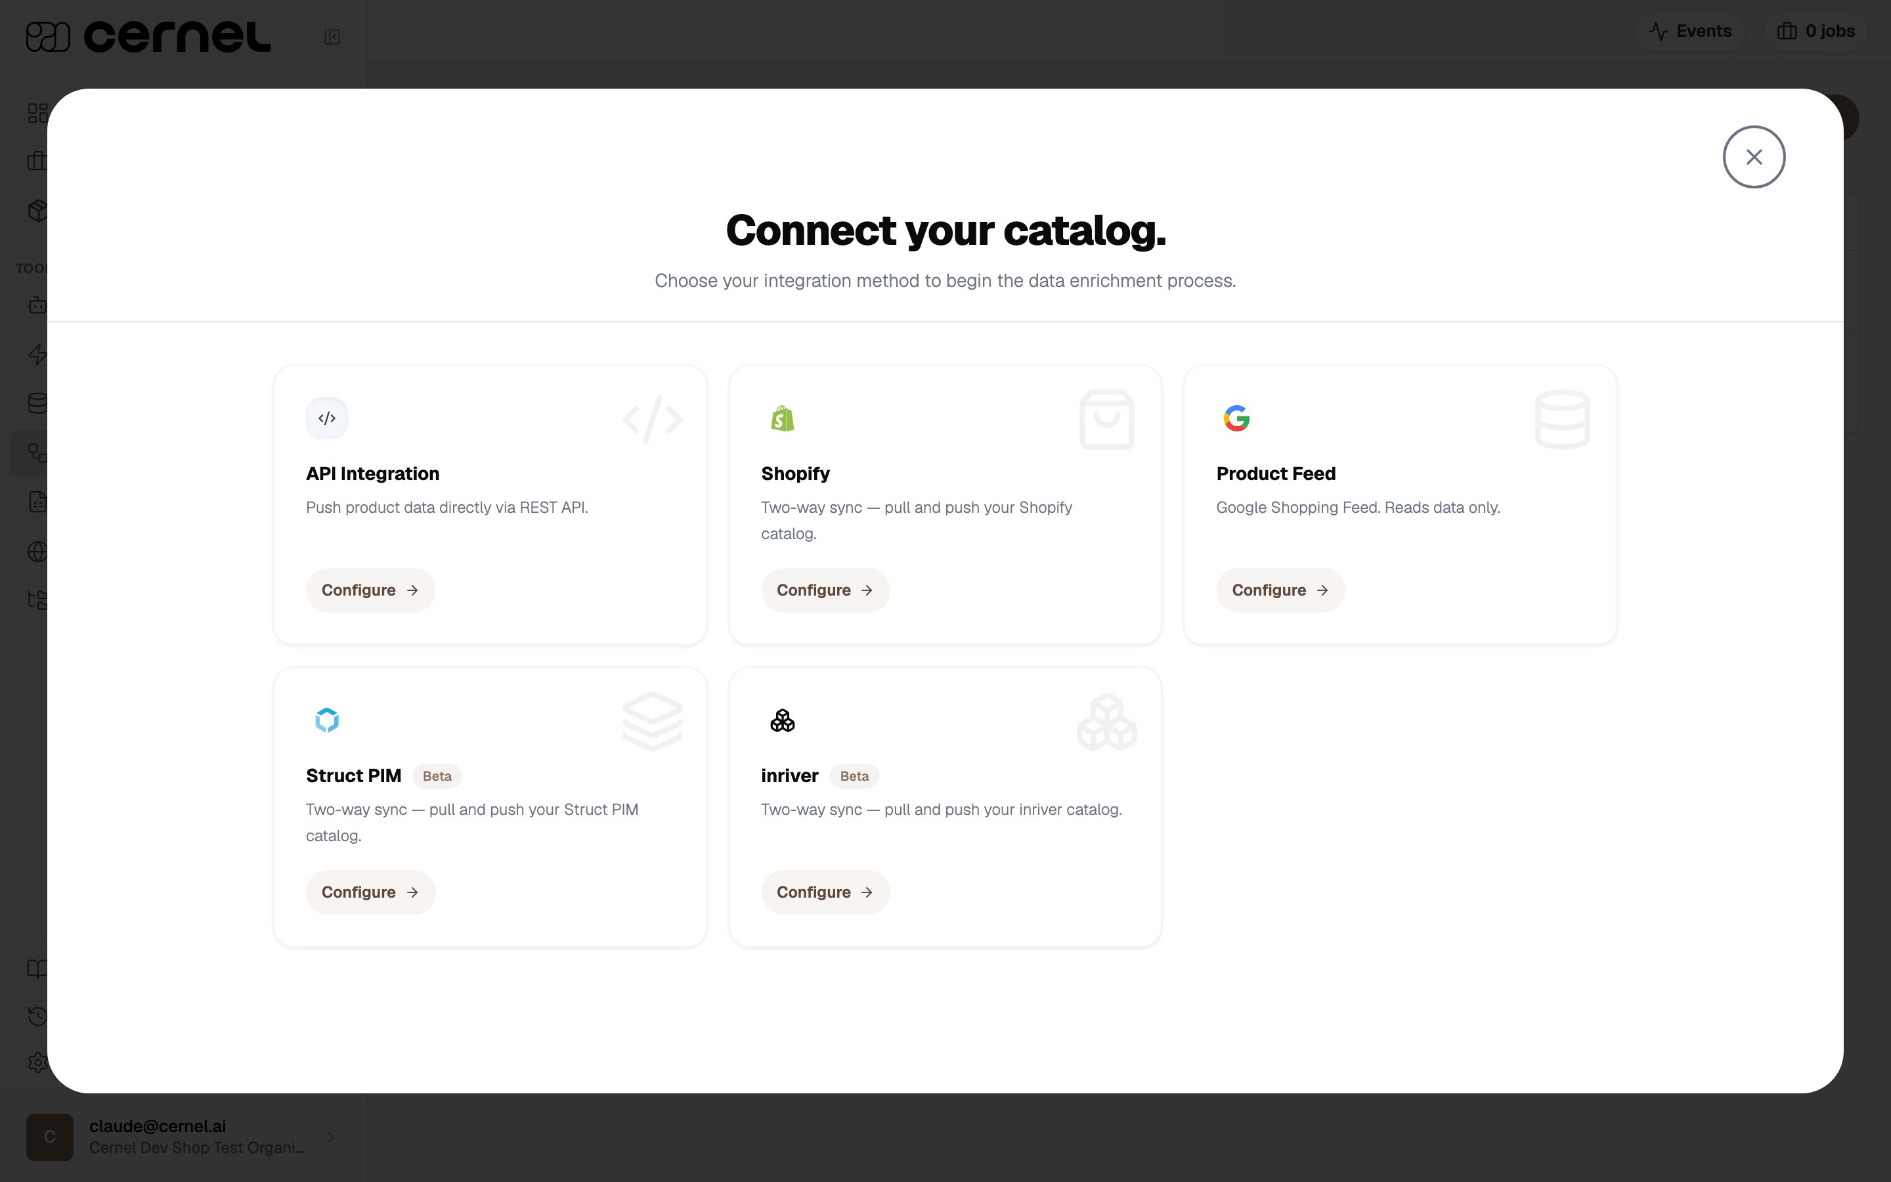Click the inriver card title

789,776
